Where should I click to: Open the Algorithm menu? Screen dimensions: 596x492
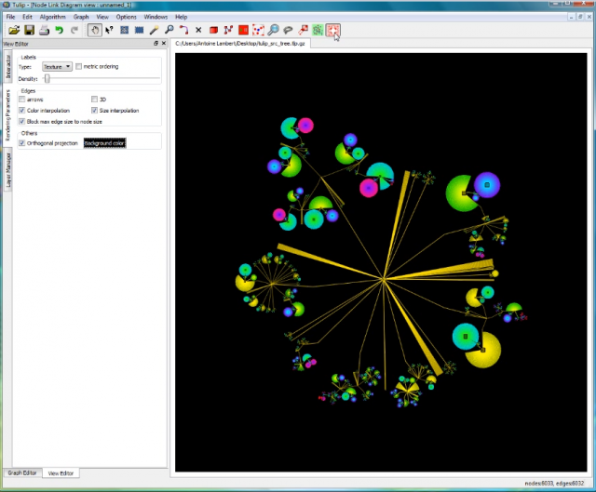coord(52,17)
